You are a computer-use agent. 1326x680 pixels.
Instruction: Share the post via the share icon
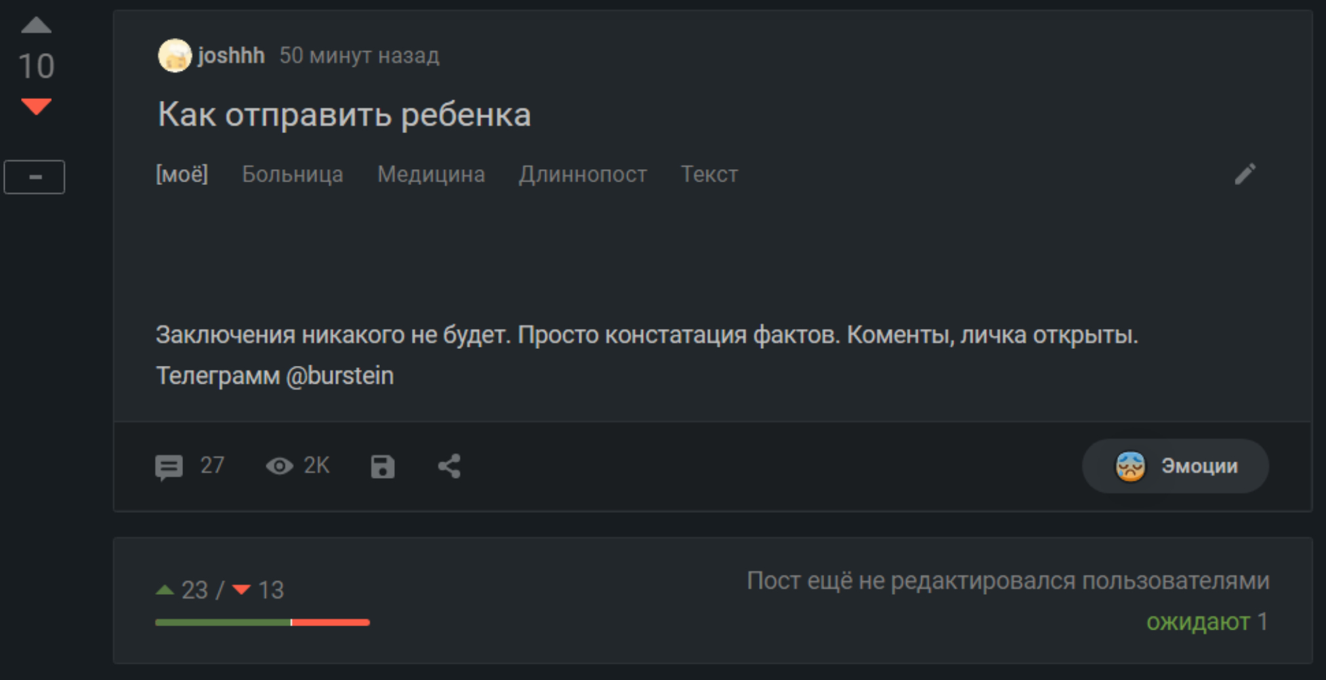pos(449,467)
